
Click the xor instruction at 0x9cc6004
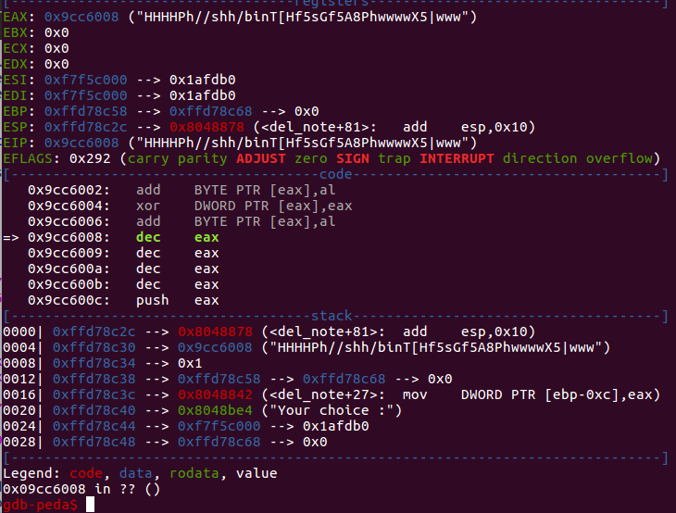click(x=244, y=206)
